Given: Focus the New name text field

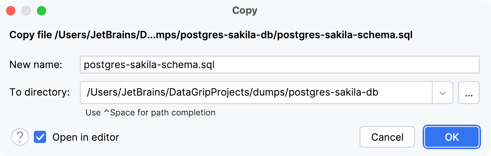Looking at the screenshot, I should click(x=279, y=65).
